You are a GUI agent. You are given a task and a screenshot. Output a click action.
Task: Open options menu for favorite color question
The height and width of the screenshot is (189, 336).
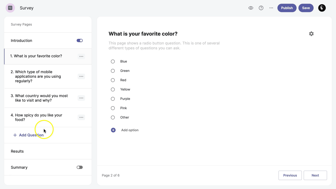coord(81,56)
